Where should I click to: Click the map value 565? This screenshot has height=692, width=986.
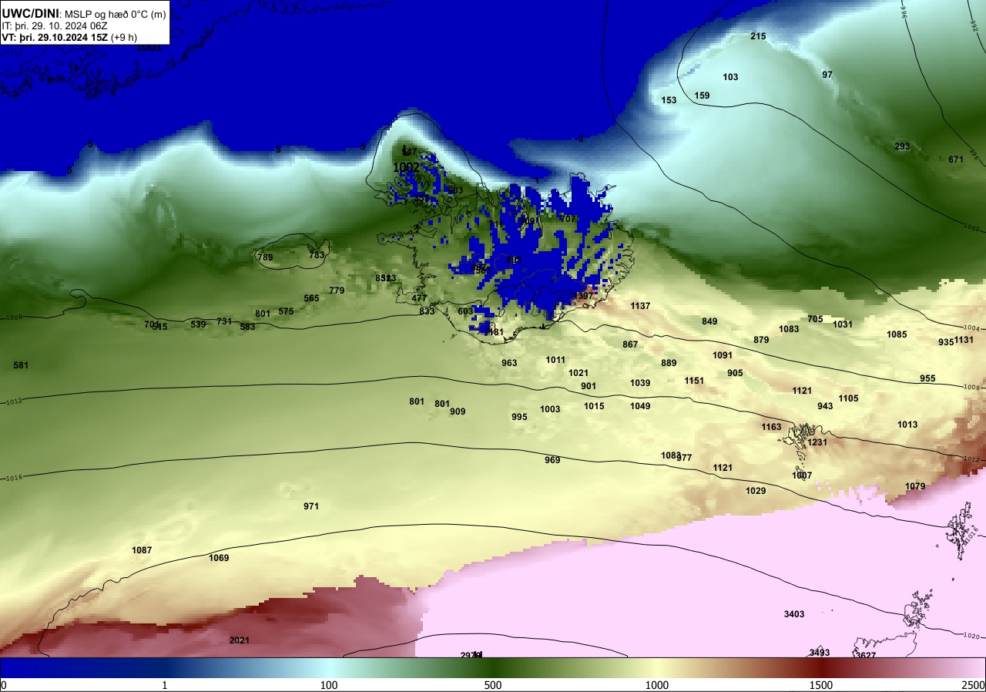pos(311,298)
